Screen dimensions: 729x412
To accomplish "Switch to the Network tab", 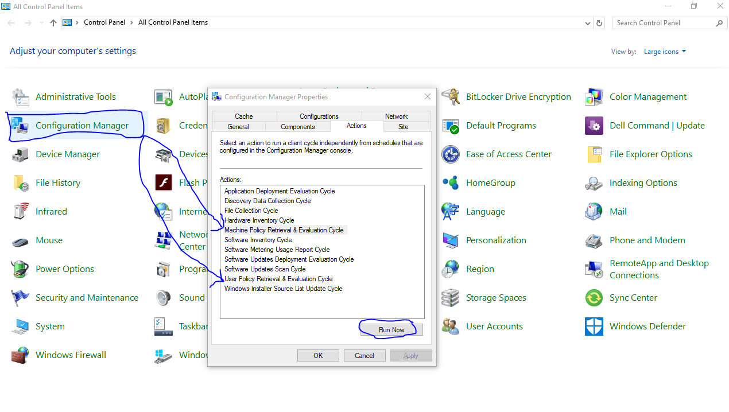I will tap(396, 116).
